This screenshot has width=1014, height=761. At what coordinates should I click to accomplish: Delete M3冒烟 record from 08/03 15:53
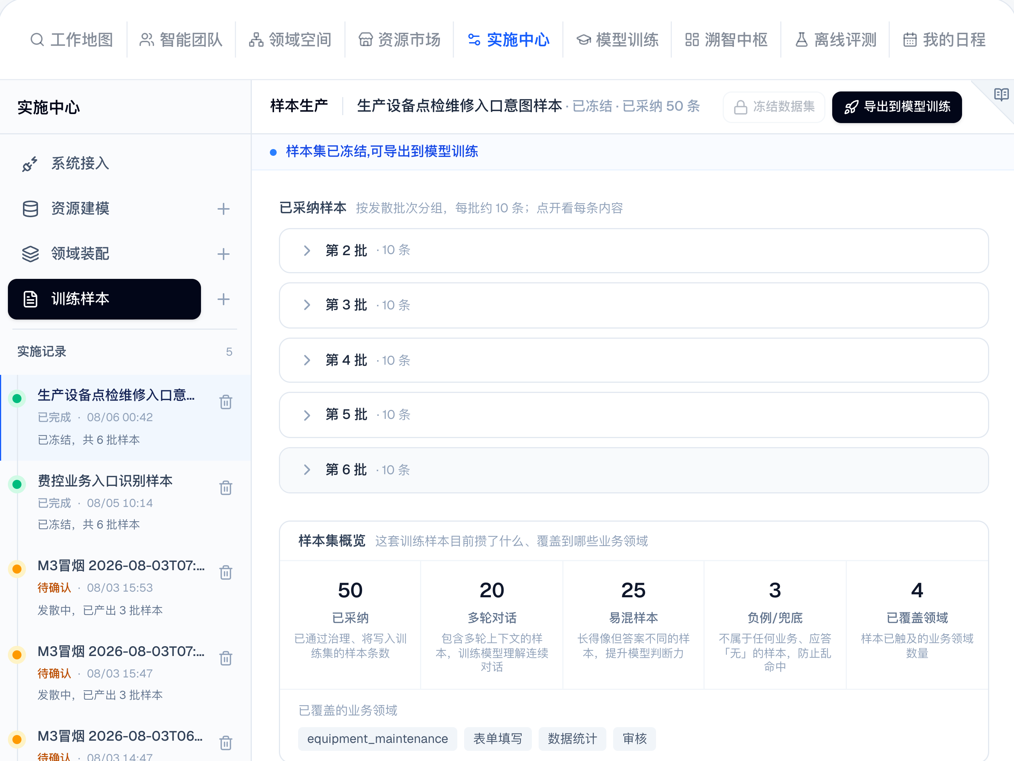[225, 572]
